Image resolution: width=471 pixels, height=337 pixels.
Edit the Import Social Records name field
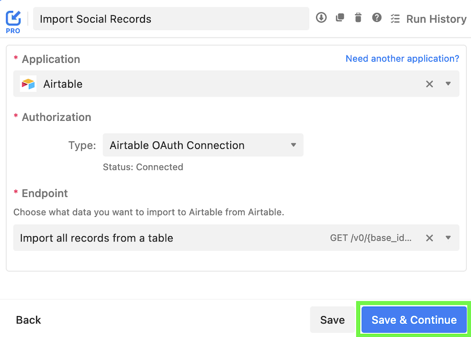click(171, 19)
